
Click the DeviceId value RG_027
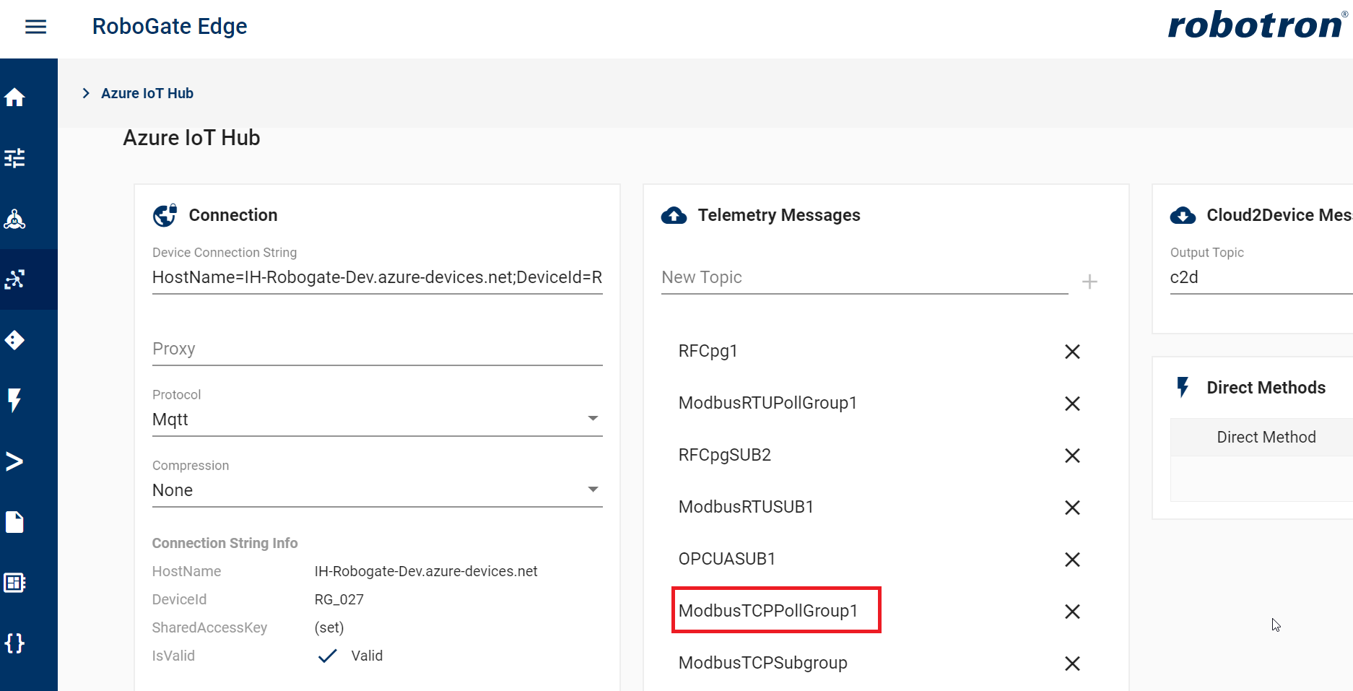(339, 599)
